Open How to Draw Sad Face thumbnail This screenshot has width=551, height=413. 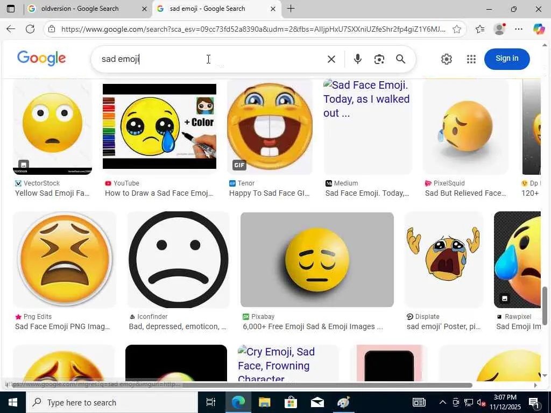coord(159,126)
